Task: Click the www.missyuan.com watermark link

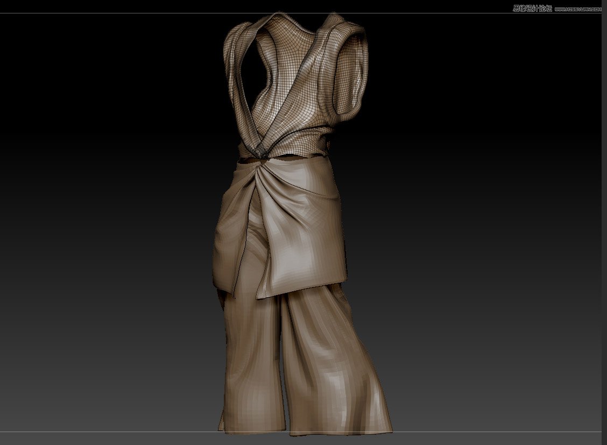Action: pos(577,9)
